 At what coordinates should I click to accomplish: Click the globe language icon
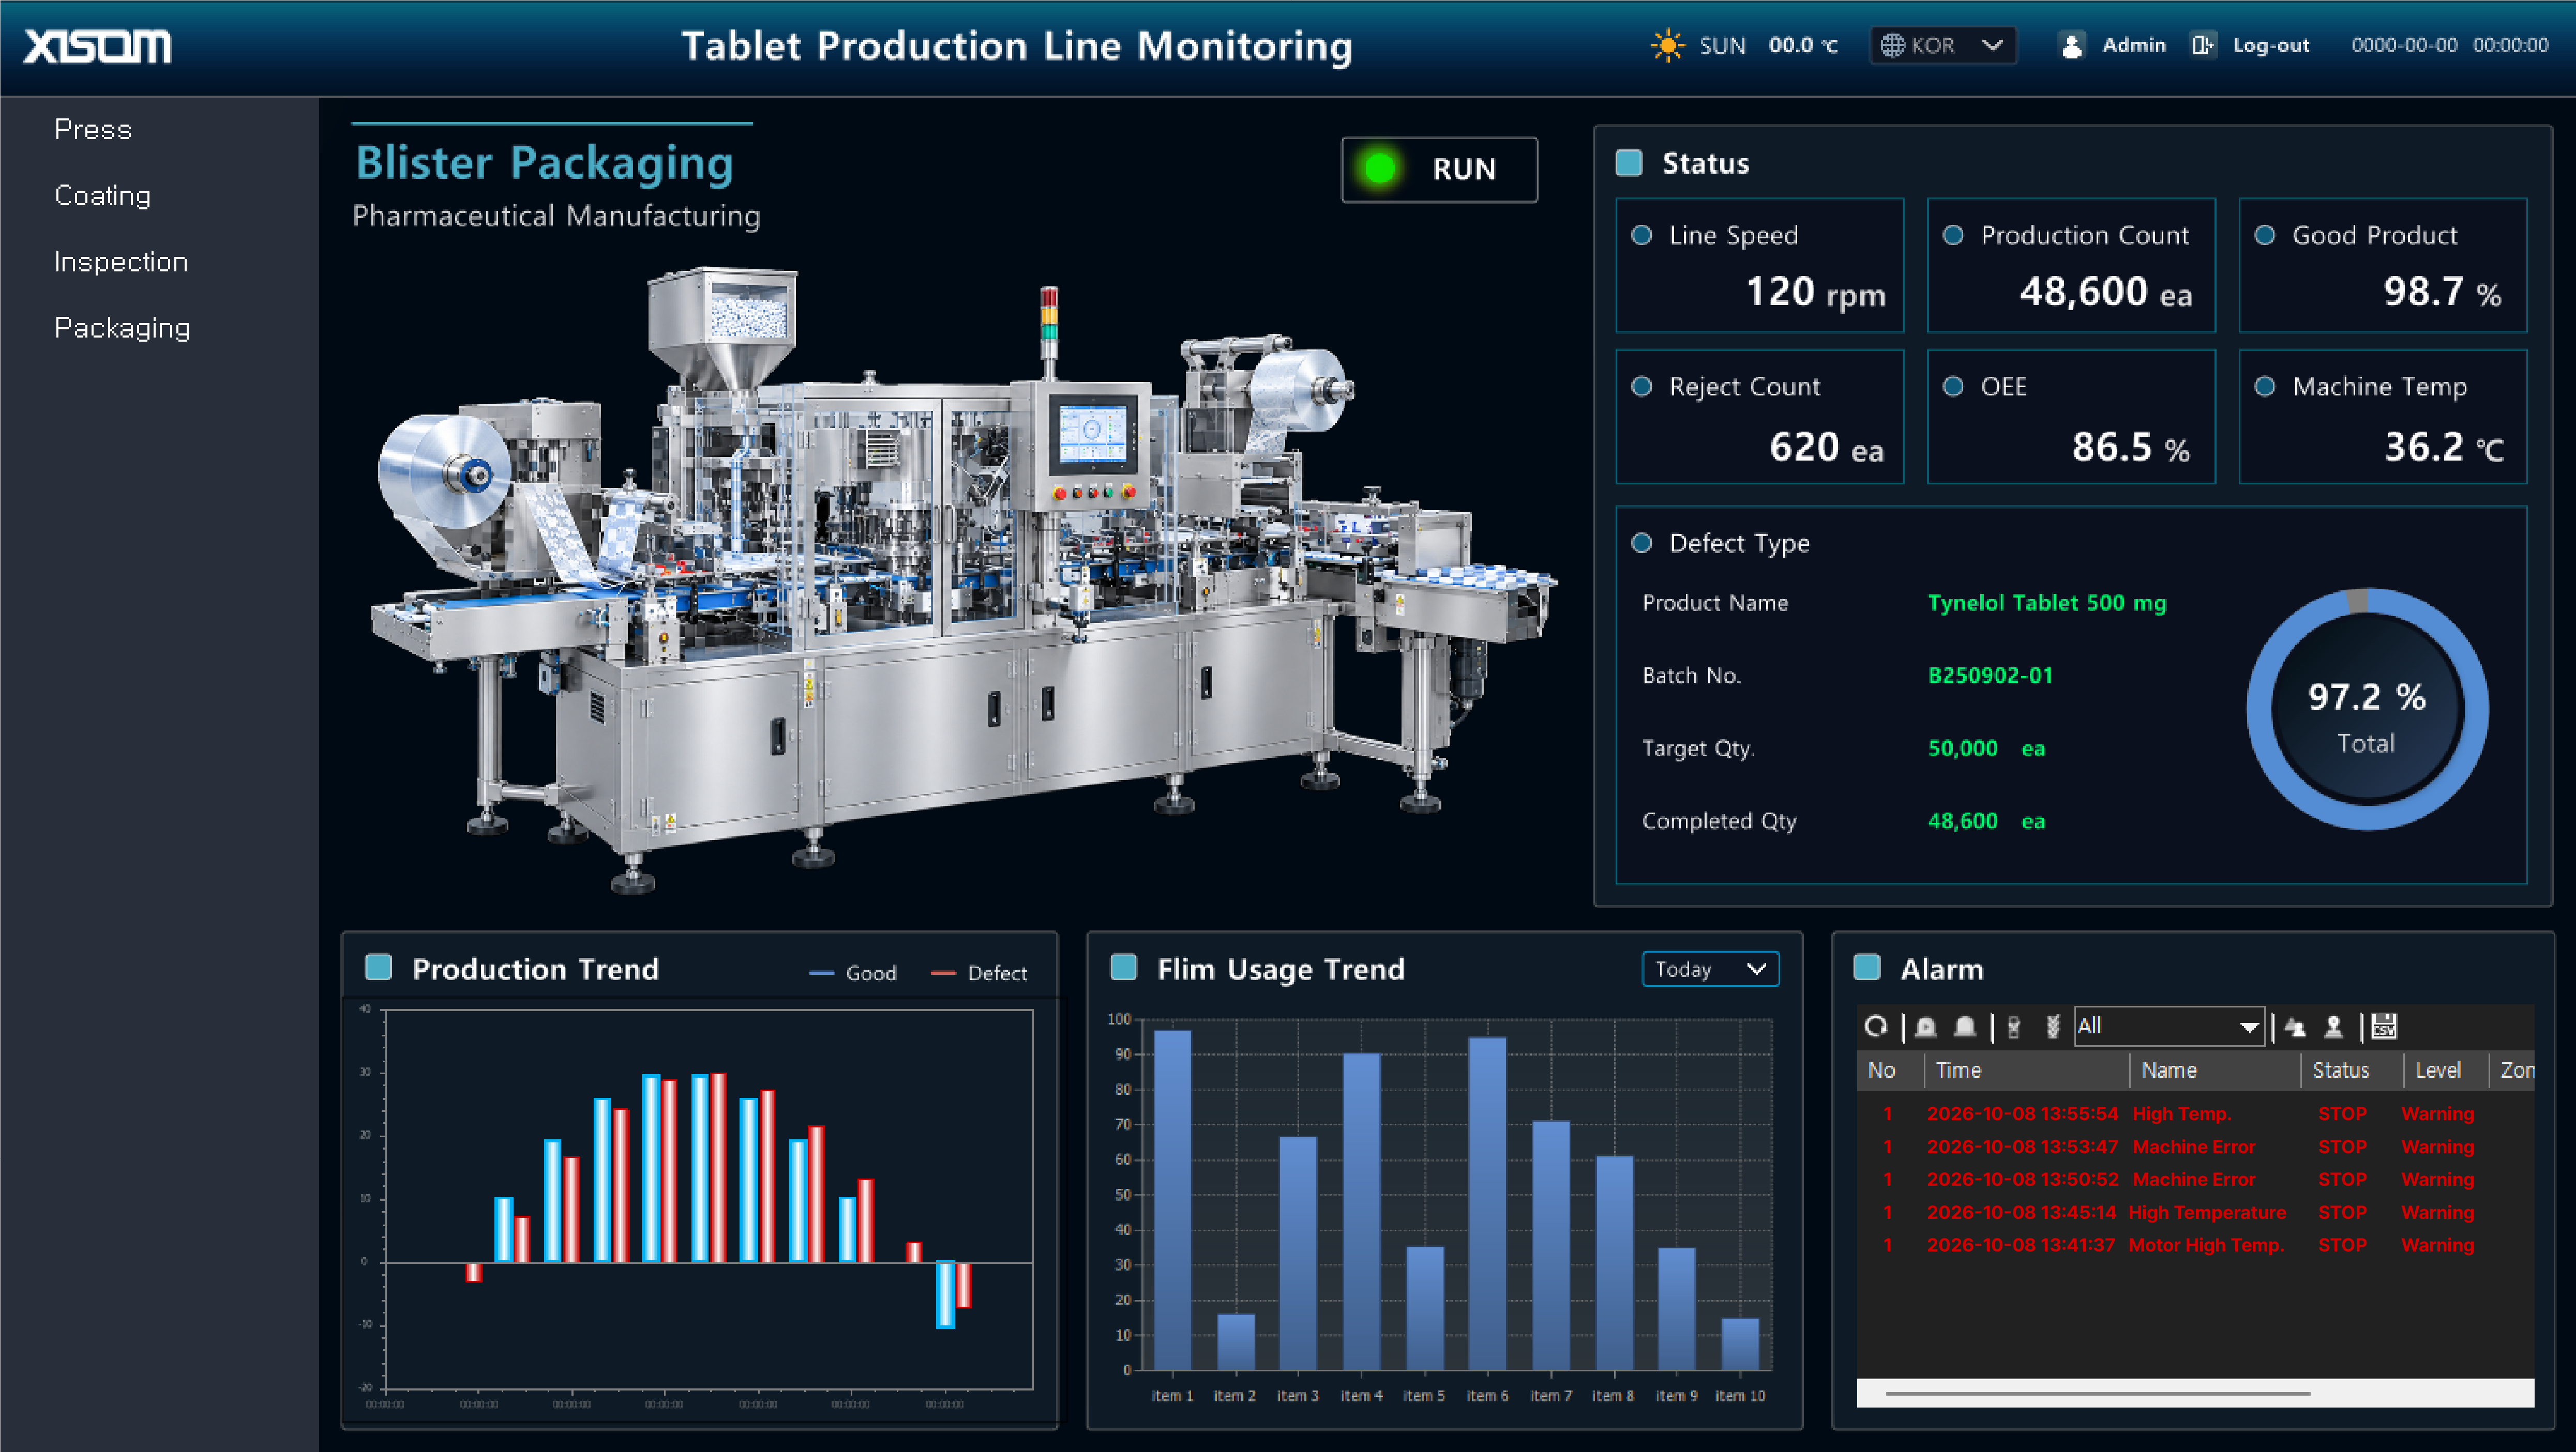1892,46
